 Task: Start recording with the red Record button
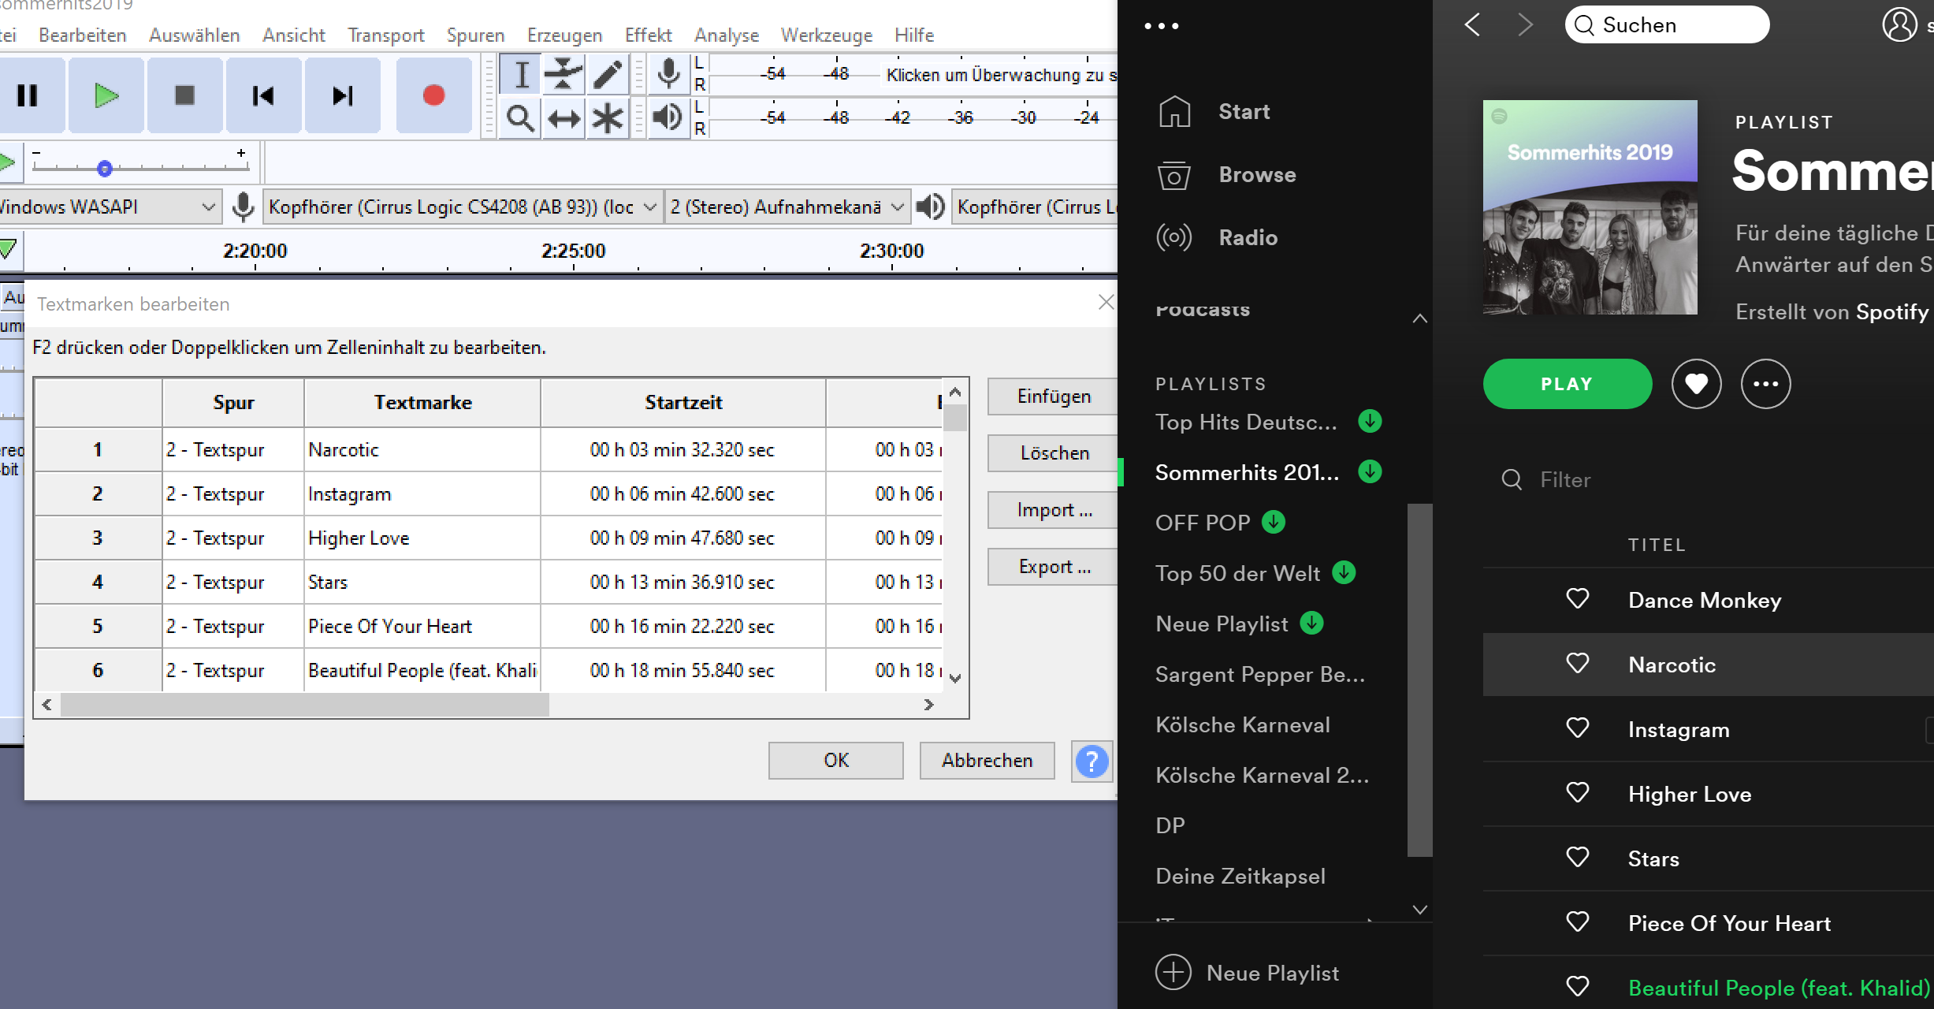(433, 95)
